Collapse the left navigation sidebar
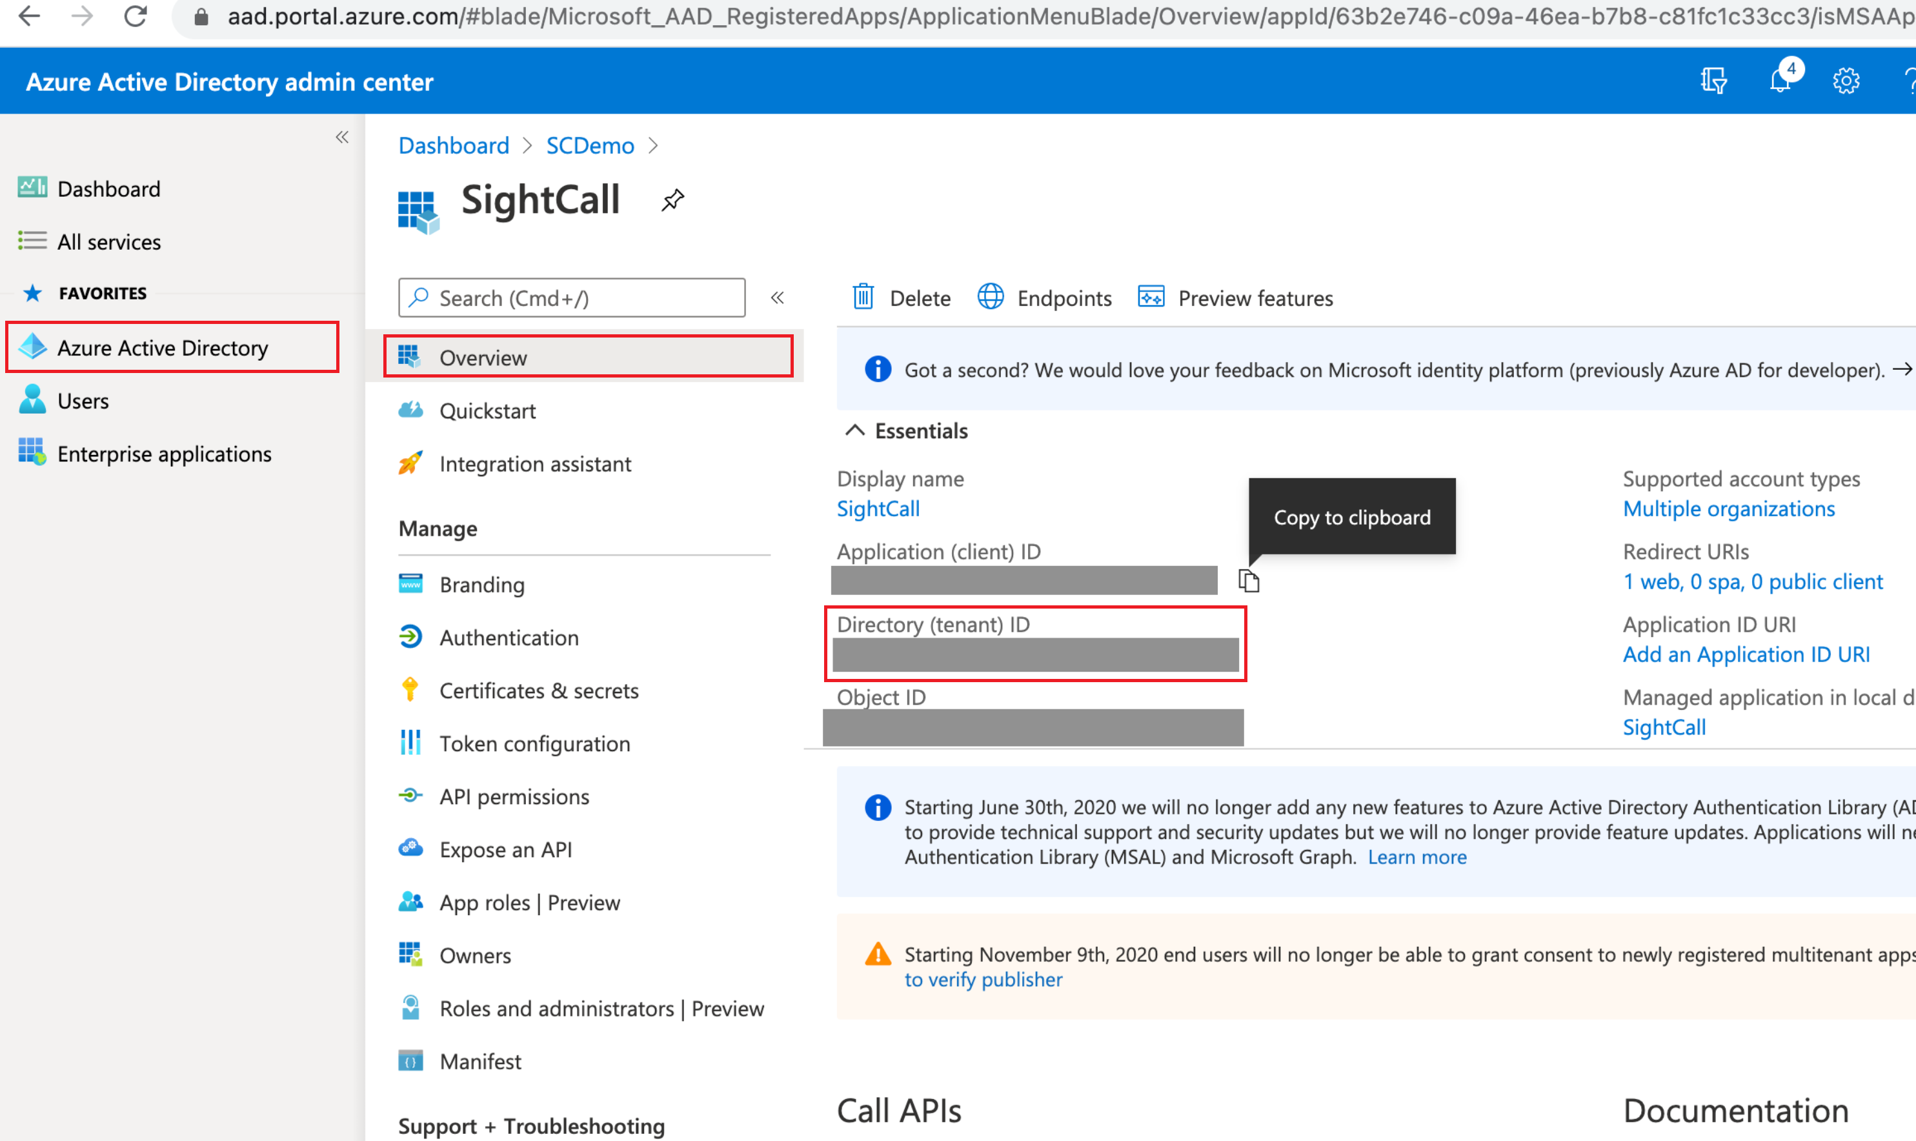Screen dimensions: 1916x1141 (x=342, y=137)
